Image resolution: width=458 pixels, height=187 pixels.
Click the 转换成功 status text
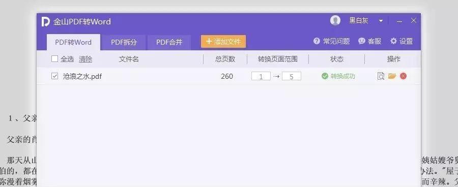342,76
